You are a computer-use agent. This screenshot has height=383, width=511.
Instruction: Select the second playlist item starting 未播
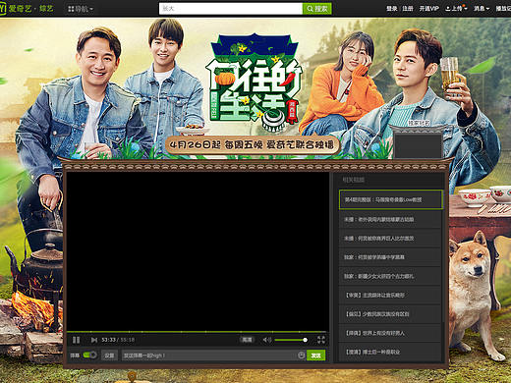pos(390,219)
